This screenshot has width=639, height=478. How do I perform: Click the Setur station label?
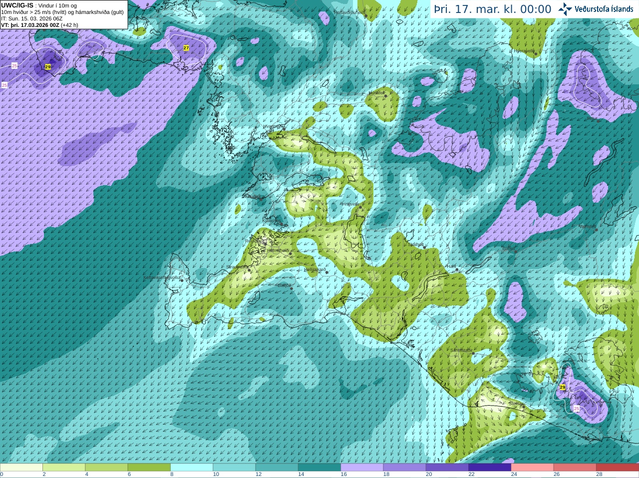(x=592, y=119)
